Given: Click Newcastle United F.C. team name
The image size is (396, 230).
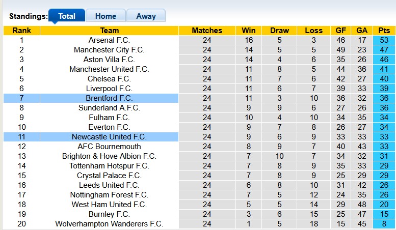Looking at the screenshot, I should [x=109, y=137].
